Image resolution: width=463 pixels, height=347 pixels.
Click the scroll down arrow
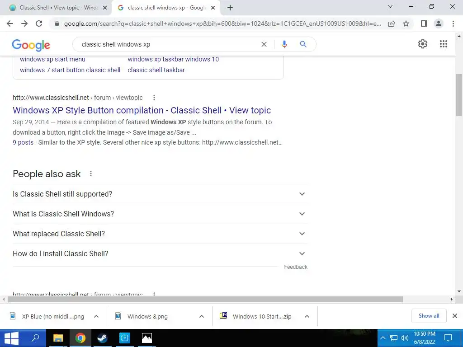[x=459, y=291]
